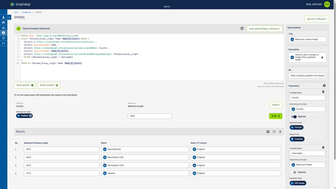Viewport: 336px width, 189px height.
Task: Click the Start breadcrumb link
Action: click(16, 12)
